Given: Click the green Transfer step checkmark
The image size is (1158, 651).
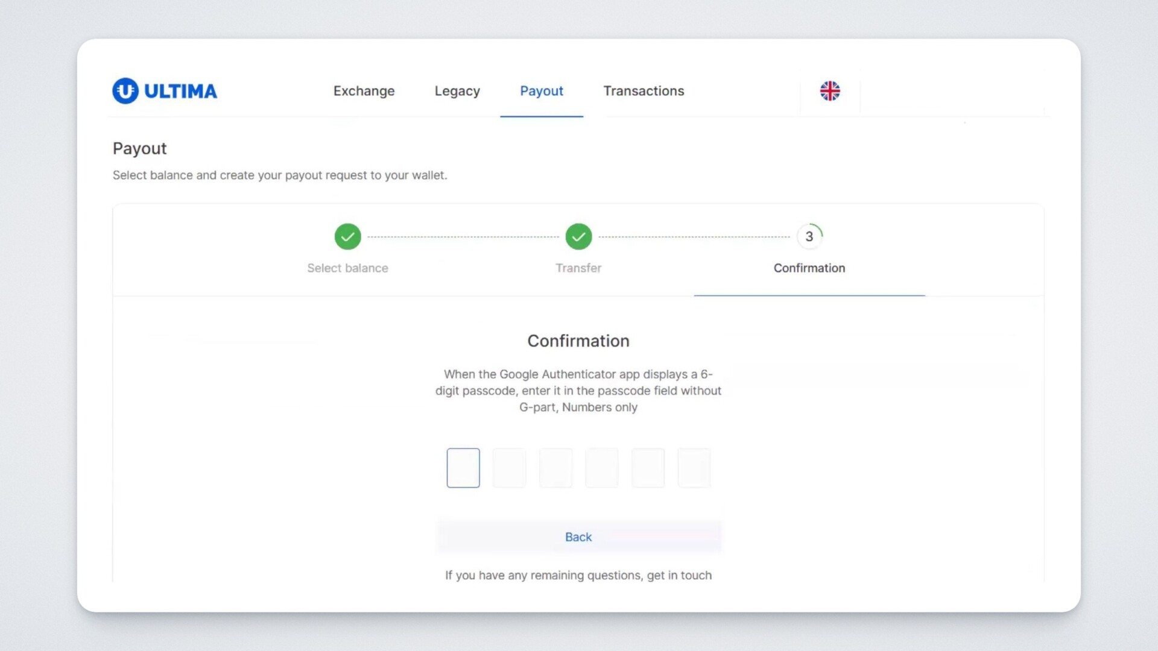Looking at the screenshot, I should pyautogui.click(x=578, y=236).
